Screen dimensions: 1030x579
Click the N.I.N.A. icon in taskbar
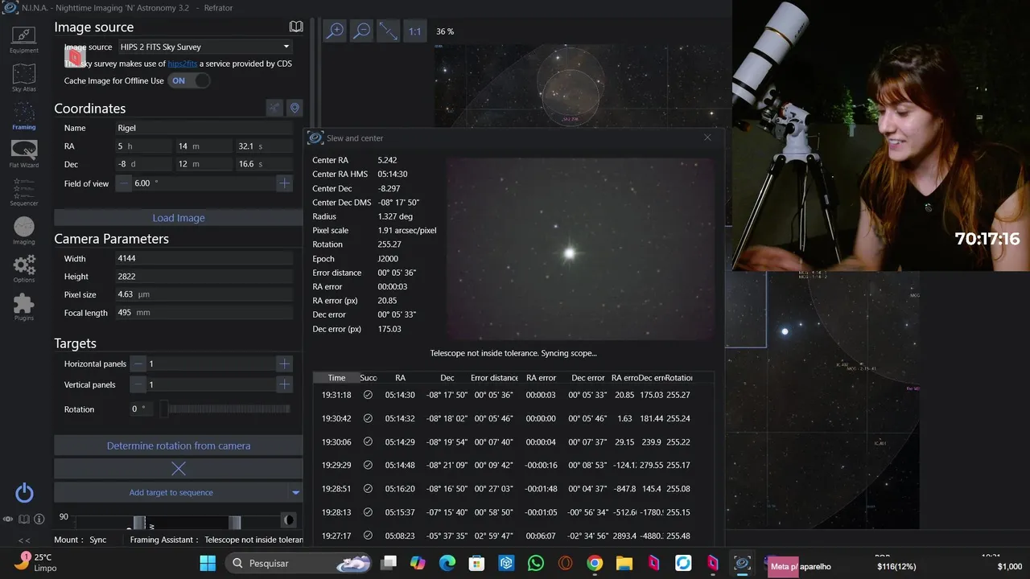(742, 563)
